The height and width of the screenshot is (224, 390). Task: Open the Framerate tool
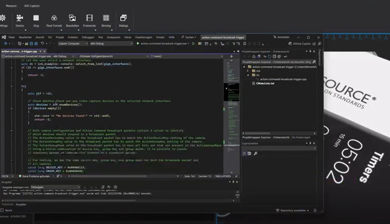point(89,18)
